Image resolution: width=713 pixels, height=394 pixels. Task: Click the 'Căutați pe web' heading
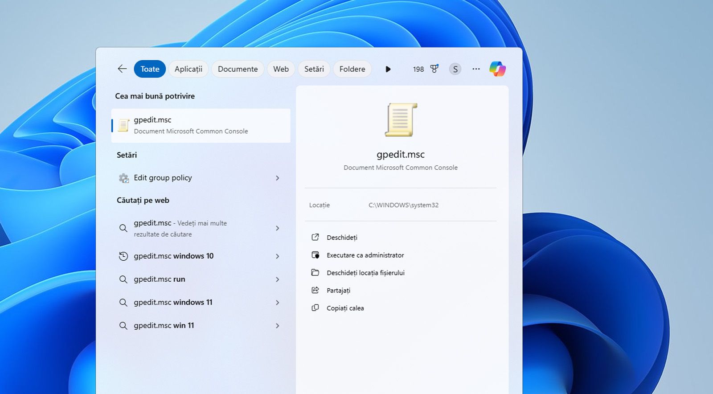click(x=143, y=200)
